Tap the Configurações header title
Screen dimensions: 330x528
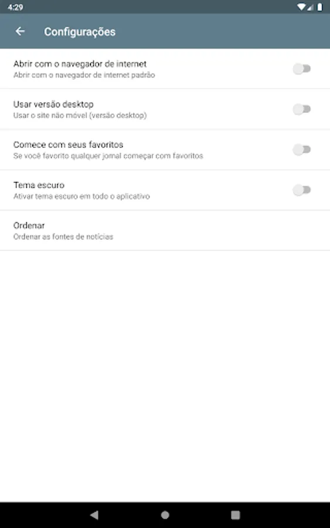coord(80,32)
